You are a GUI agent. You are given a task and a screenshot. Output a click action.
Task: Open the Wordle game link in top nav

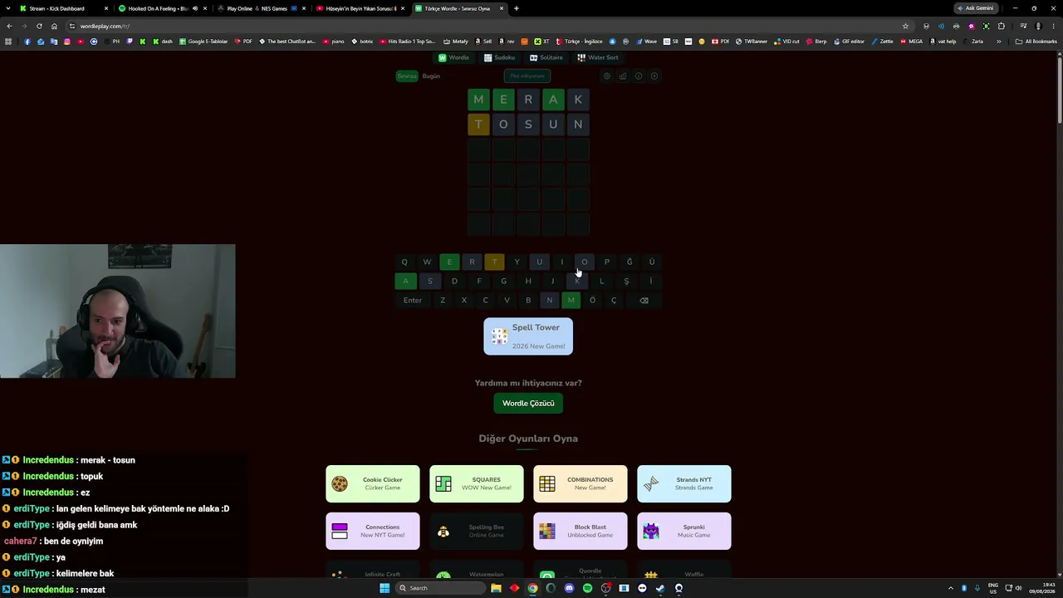coord(453,57)
